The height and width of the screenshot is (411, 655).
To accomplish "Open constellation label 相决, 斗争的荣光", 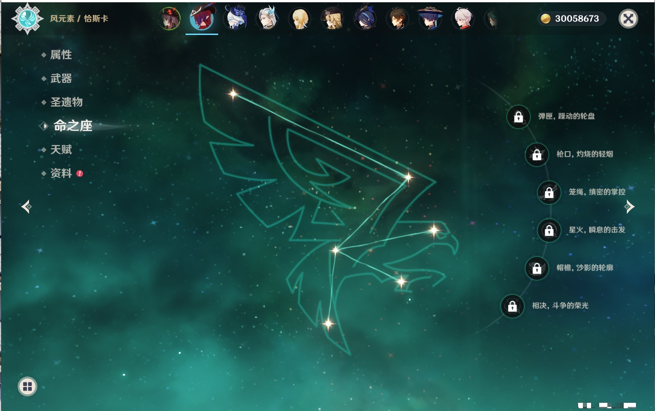I will (560, 306).
